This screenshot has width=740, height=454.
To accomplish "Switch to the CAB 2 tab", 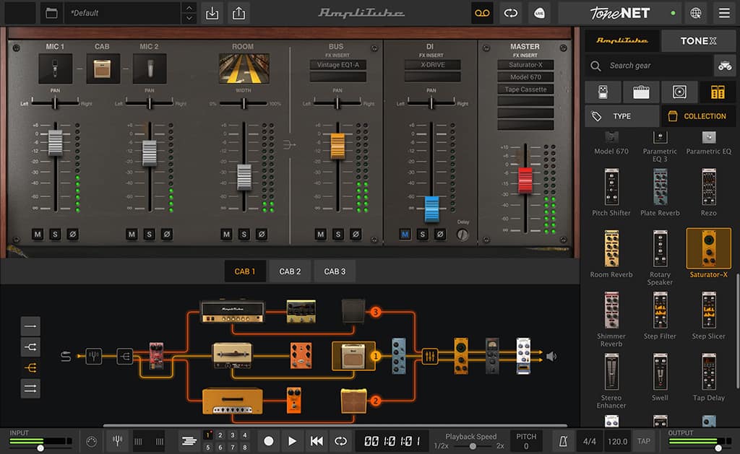I will [x=290, y=271].
